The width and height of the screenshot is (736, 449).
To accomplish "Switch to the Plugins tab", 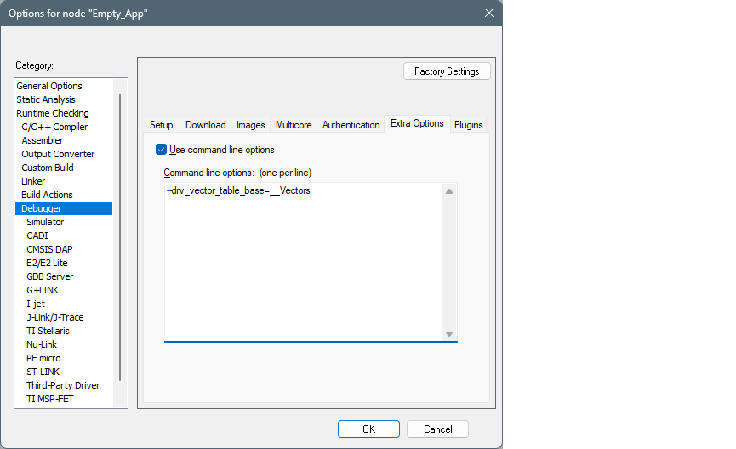I will (x=468, y=125).
